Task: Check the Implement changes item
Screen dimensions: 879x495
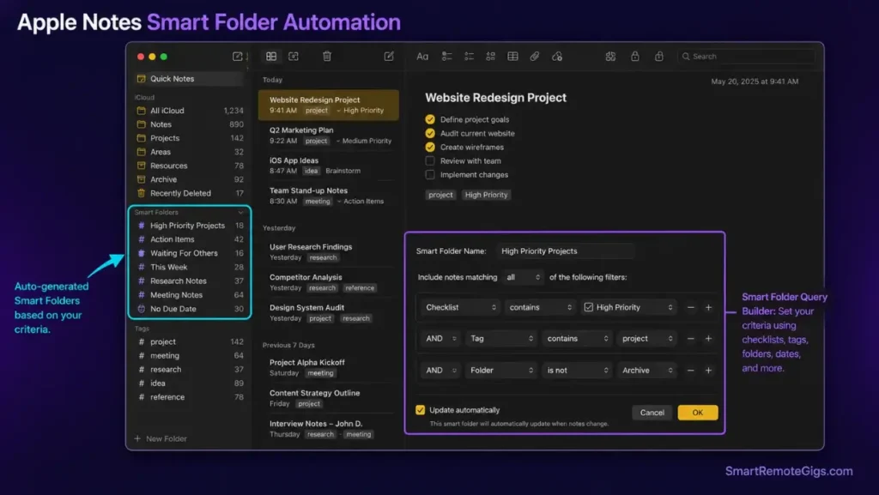Action: (x=430, y=175)
